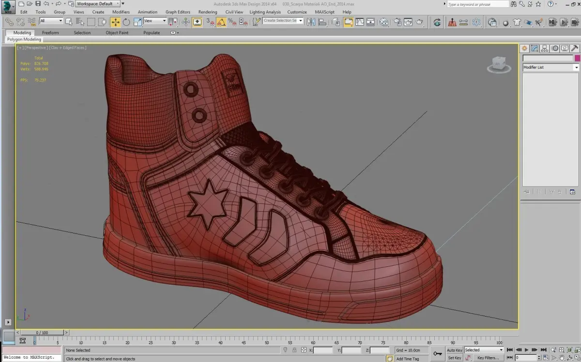Select the Unlink Selection tool
The image size is (581, 362).
[x=20, y=22]
